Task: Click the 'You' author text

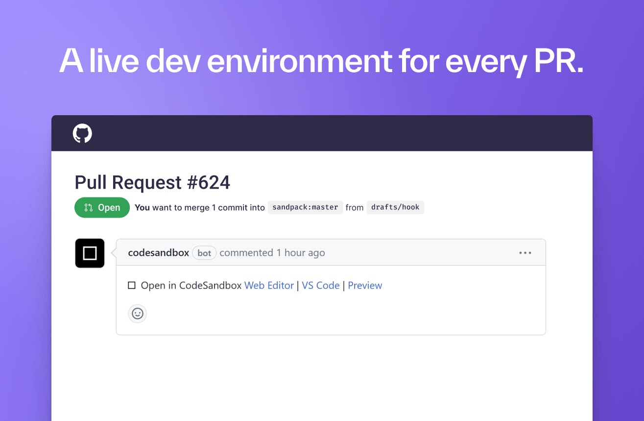Action: pyautogui.click(x=142, y=207)
